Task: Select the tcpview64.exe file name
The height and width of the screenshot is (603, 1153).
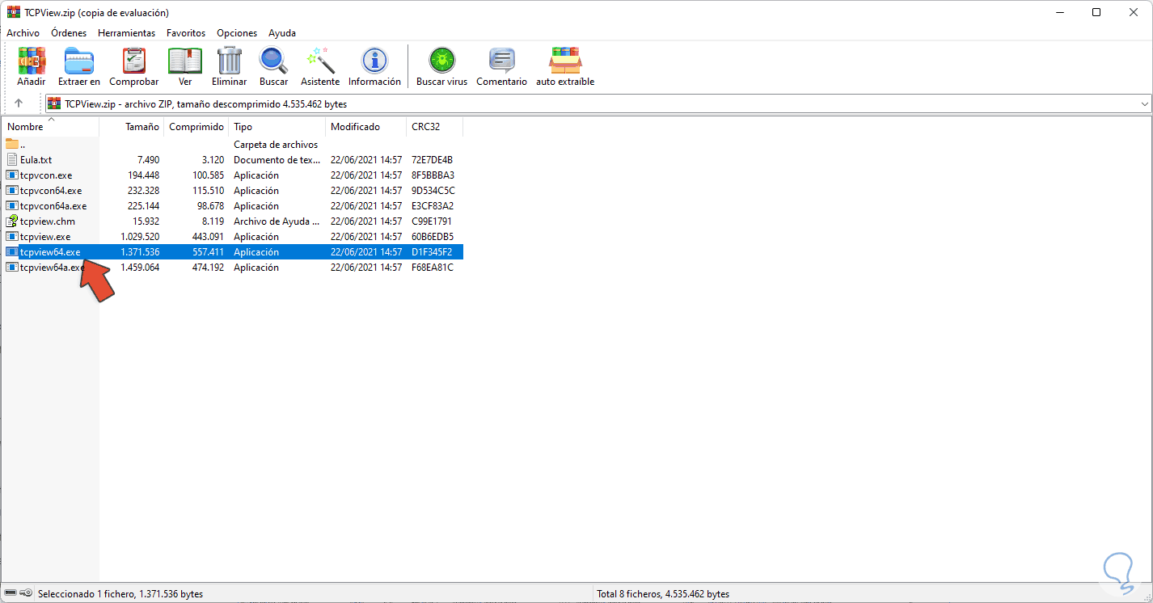Action: 50,252
